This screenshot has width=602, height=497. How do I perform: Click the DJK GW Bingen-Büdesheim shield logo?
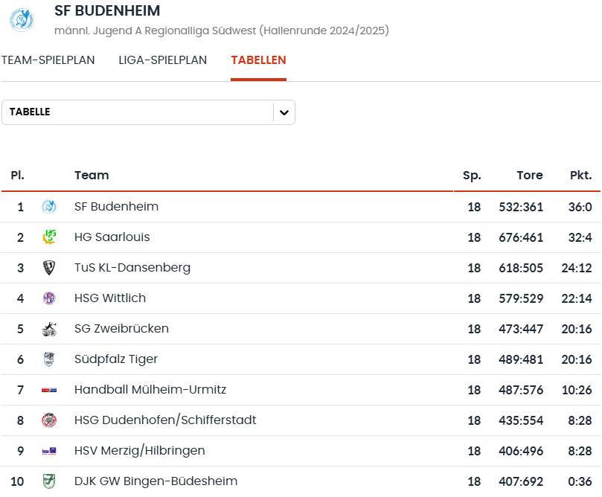tap(49, 481)
